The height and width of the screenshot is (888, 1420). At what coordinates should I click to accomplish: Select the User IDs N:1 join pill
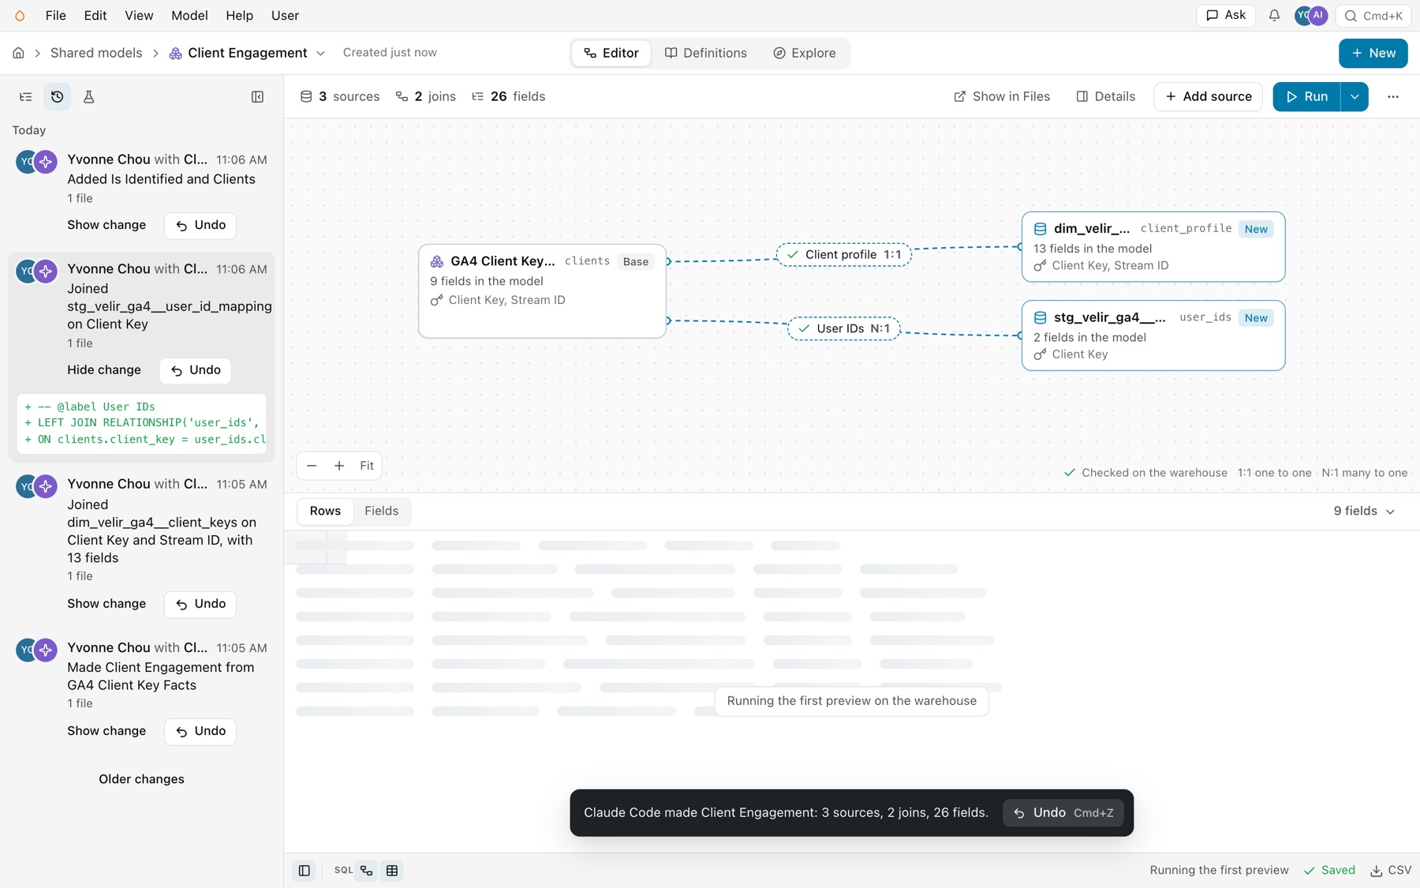point(844,328)
